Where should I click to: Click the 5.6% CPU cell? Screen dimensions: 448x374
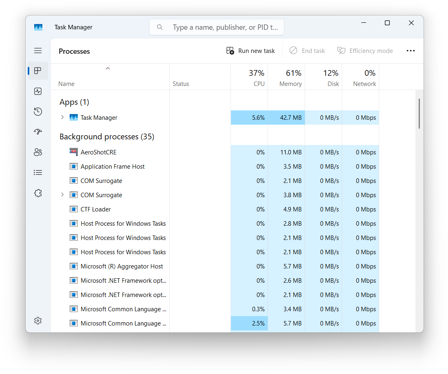point(249,117)
